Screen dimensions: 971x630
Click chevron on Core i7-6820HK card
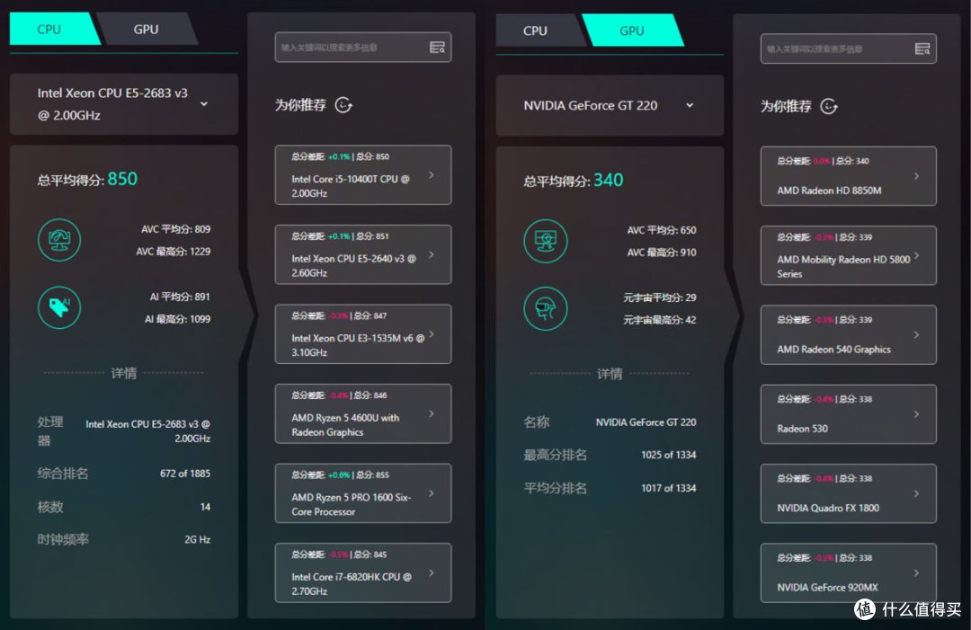pos(432,572)
